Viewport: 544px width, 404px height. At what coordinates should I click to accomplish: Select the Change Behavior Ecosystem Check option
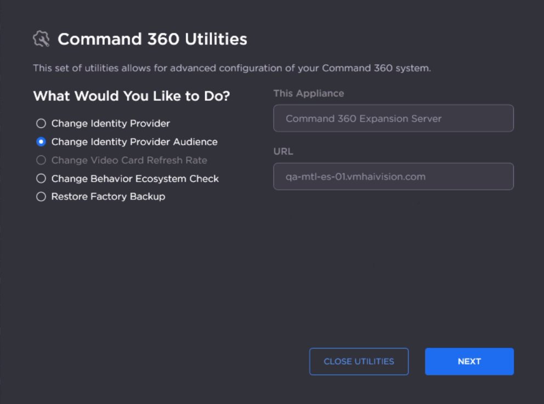(x=41, y=178)
